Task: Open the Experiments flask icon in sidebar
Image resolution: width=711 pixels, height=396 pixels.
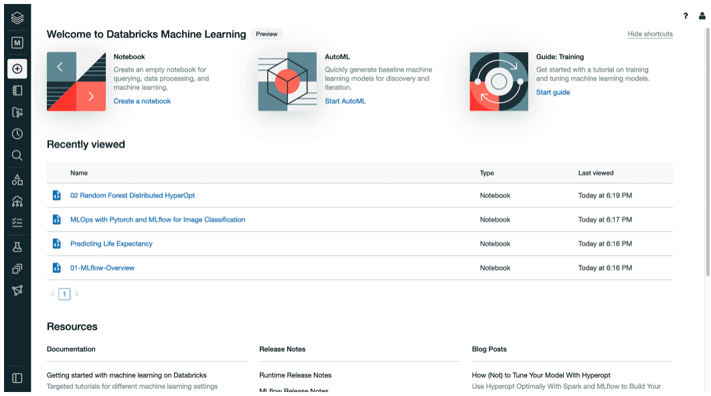Action: 17,247
